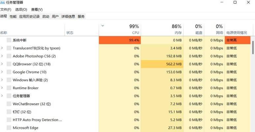Click the WeChatBrowser process icon
Screen dimensions: 255x132
9,104
